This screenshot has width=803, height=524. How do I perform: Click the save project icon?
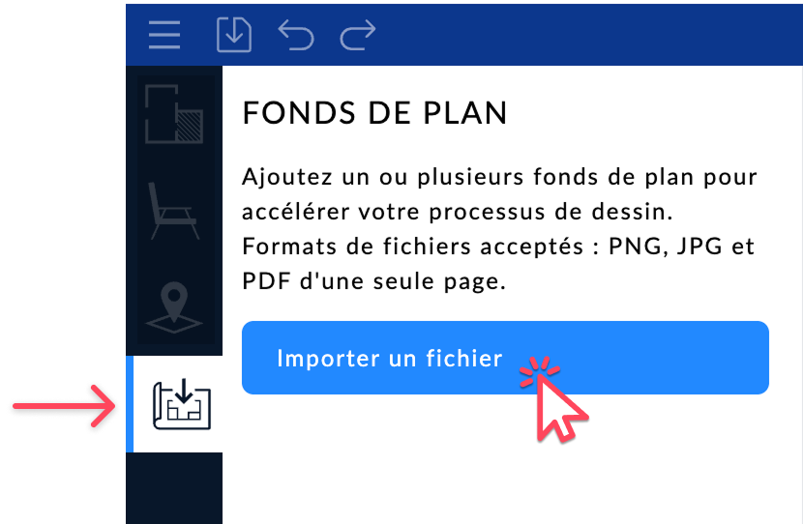(x=233, y=35)
